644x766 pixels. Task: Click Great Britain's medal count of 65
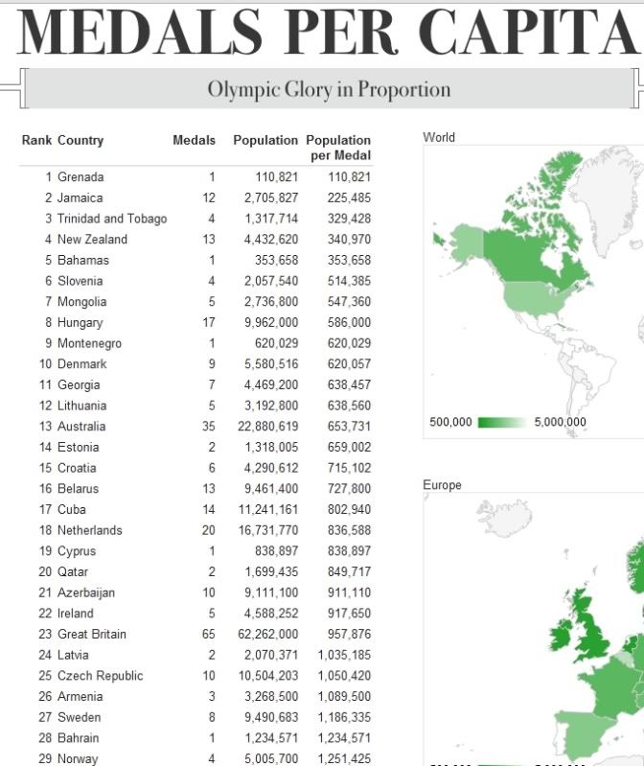(x=209, y=634)
